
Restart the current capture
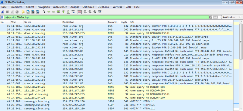12,12
